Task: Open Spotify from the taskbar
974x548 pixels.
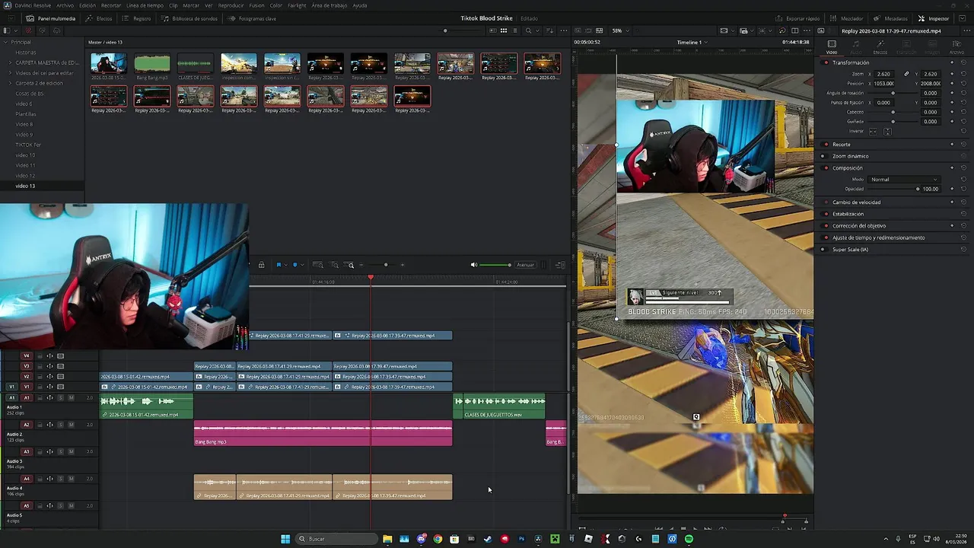Action: coord(689,539)
